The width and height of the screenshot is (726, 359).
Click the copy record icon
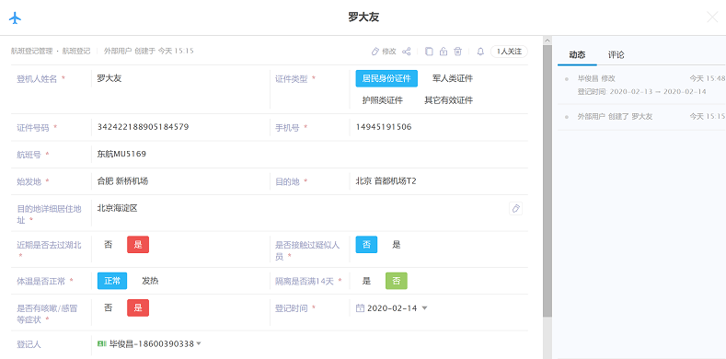coord(429,52)
